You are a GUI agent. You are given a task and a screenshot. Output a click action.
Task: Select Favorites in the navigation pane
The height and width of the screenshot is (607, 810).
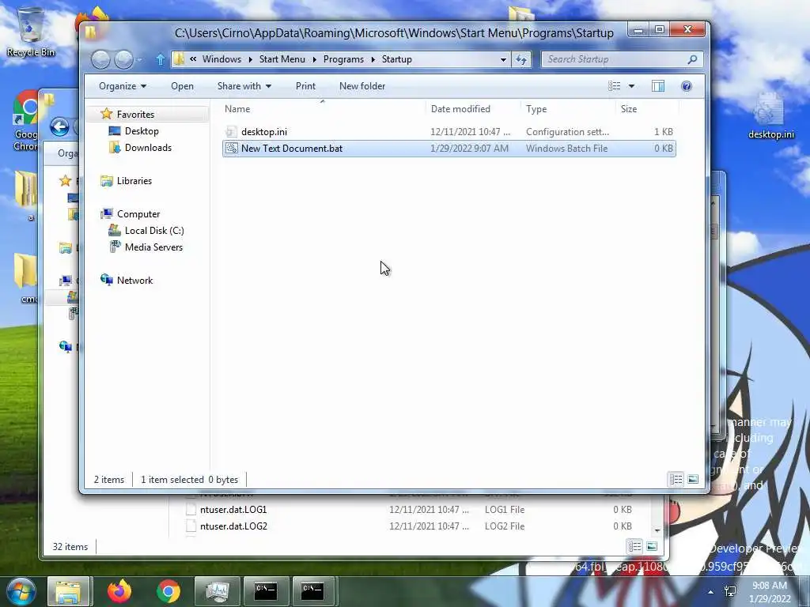pyautogui.click(x=135, y=115)
